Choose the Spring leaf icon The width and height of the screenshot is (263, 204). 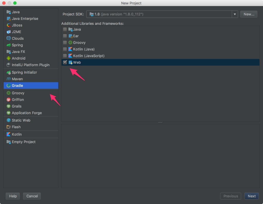8,45
